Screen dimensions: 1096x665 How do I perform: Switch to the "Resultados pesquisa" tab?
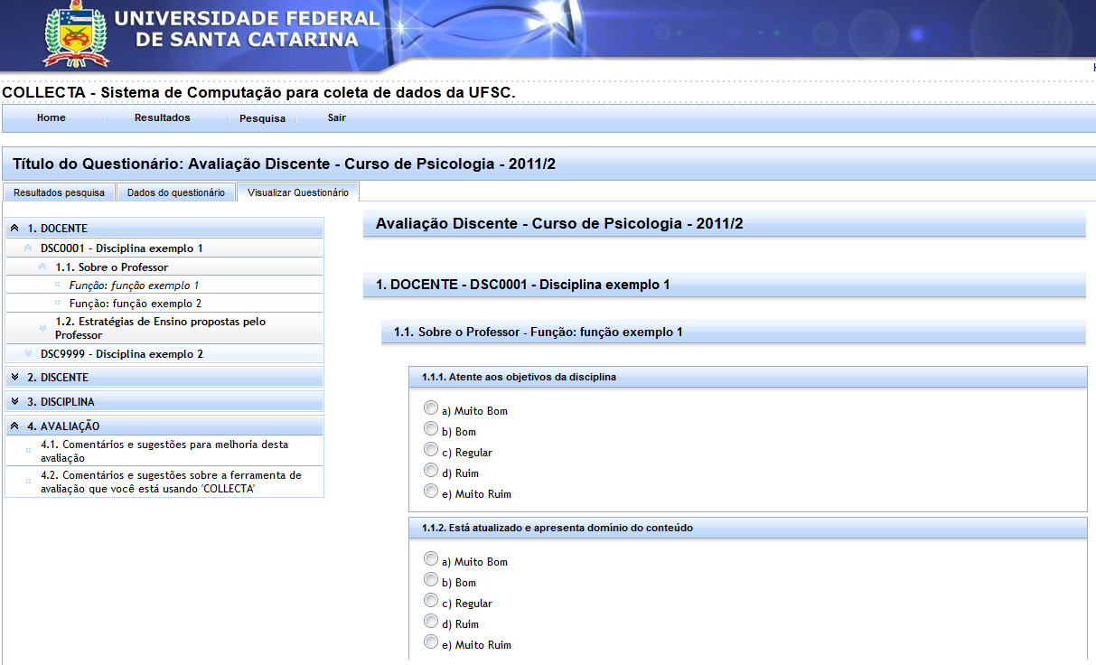[57, 192]
